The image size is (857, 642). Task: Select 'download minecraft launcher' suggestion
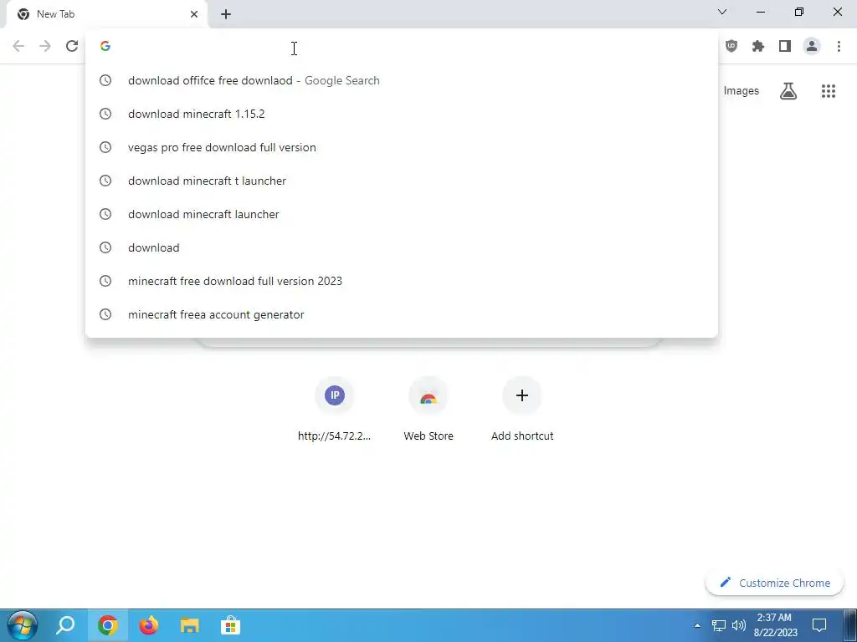402,214
